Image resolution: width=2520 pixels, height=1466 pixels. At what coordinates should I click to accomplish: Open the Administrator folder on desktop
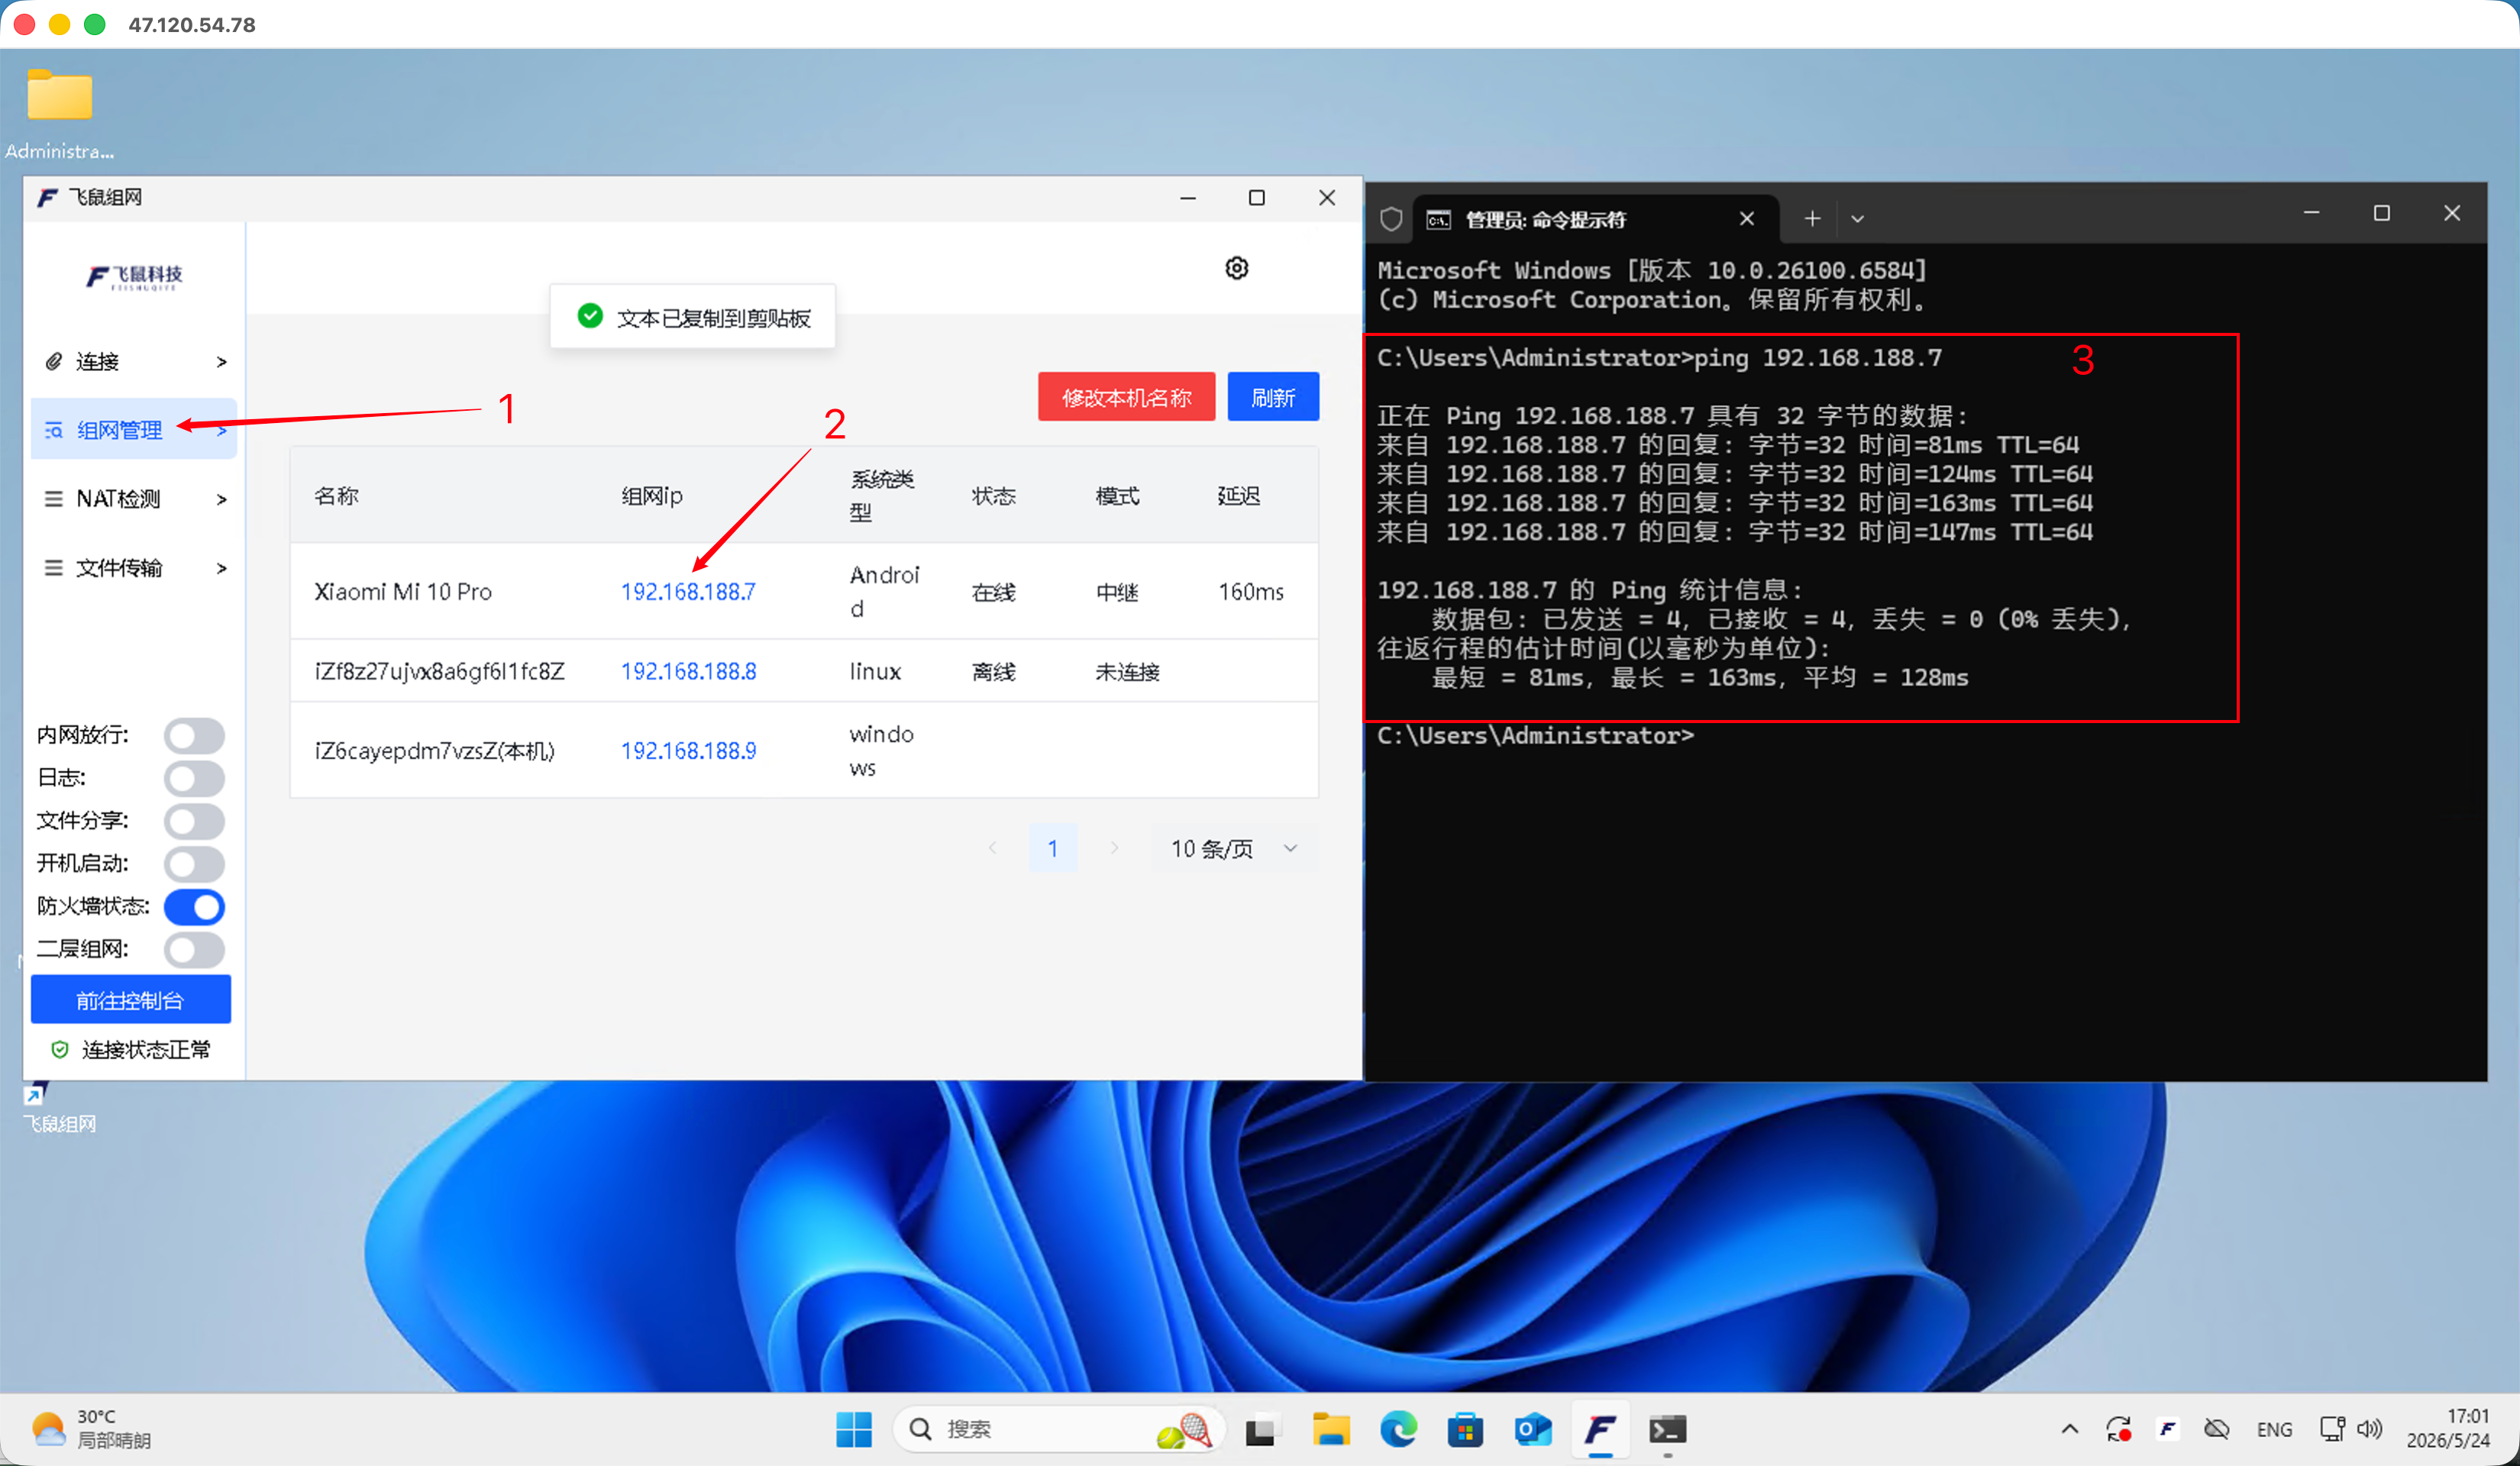pyautogui.click(x=60, y=113)
